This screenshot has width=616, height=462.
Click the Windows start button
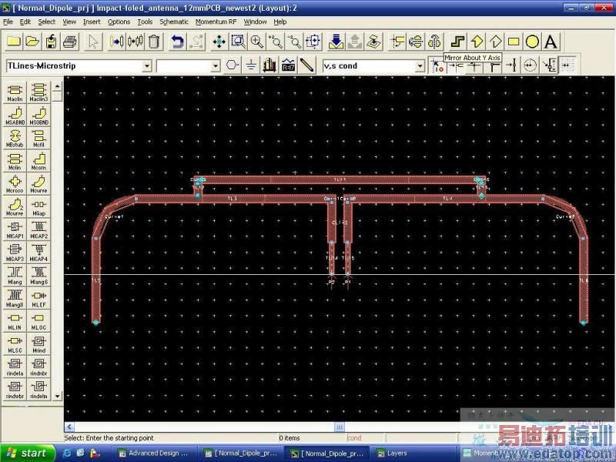27,454
